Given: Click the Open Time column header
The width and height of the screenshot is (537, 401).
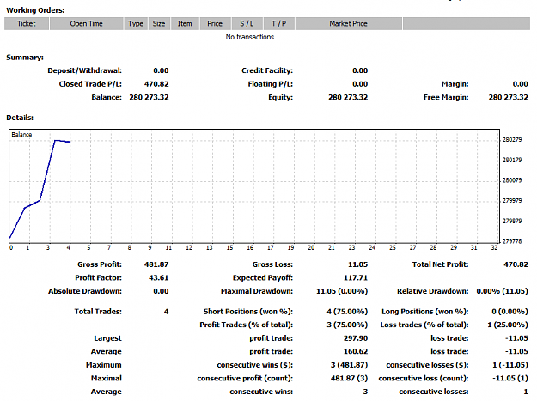Looking at the screenshot, I should (86, 23).
